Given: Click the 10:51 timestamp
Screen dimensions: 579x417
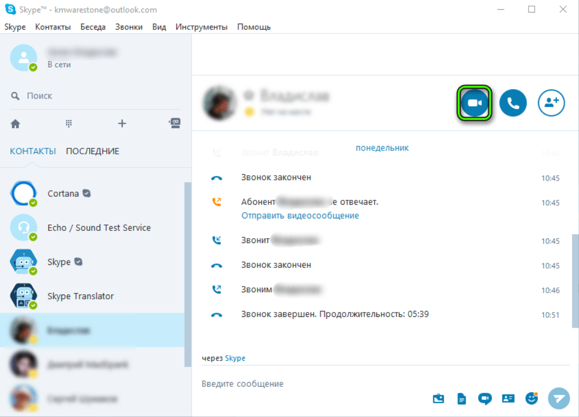Looking at the screenshot, I should click(x=550, y=315).
